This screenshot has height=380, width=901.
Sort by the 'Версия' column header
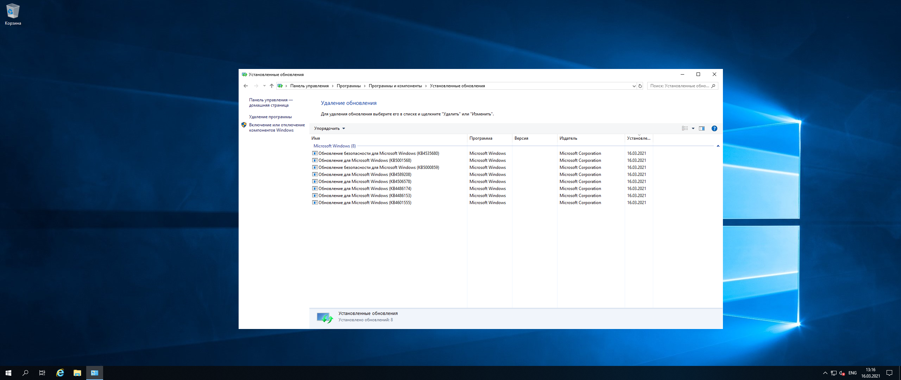coord(535,138)
